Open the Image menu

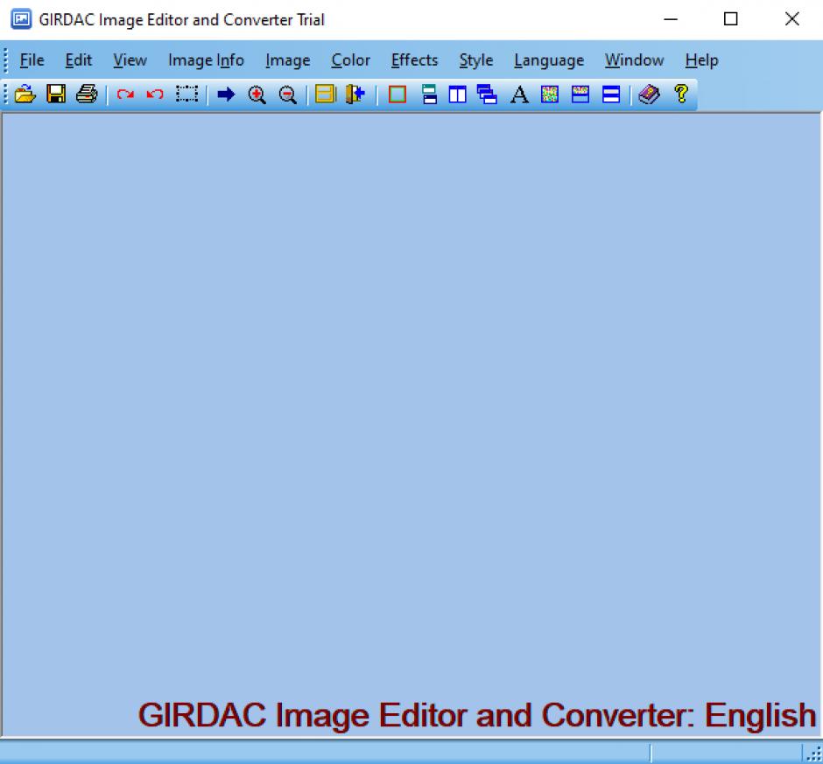[288, 60]
